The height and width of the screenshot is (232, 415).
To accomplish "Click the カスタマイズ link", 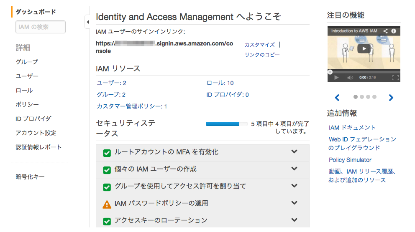I will (259, 45).
